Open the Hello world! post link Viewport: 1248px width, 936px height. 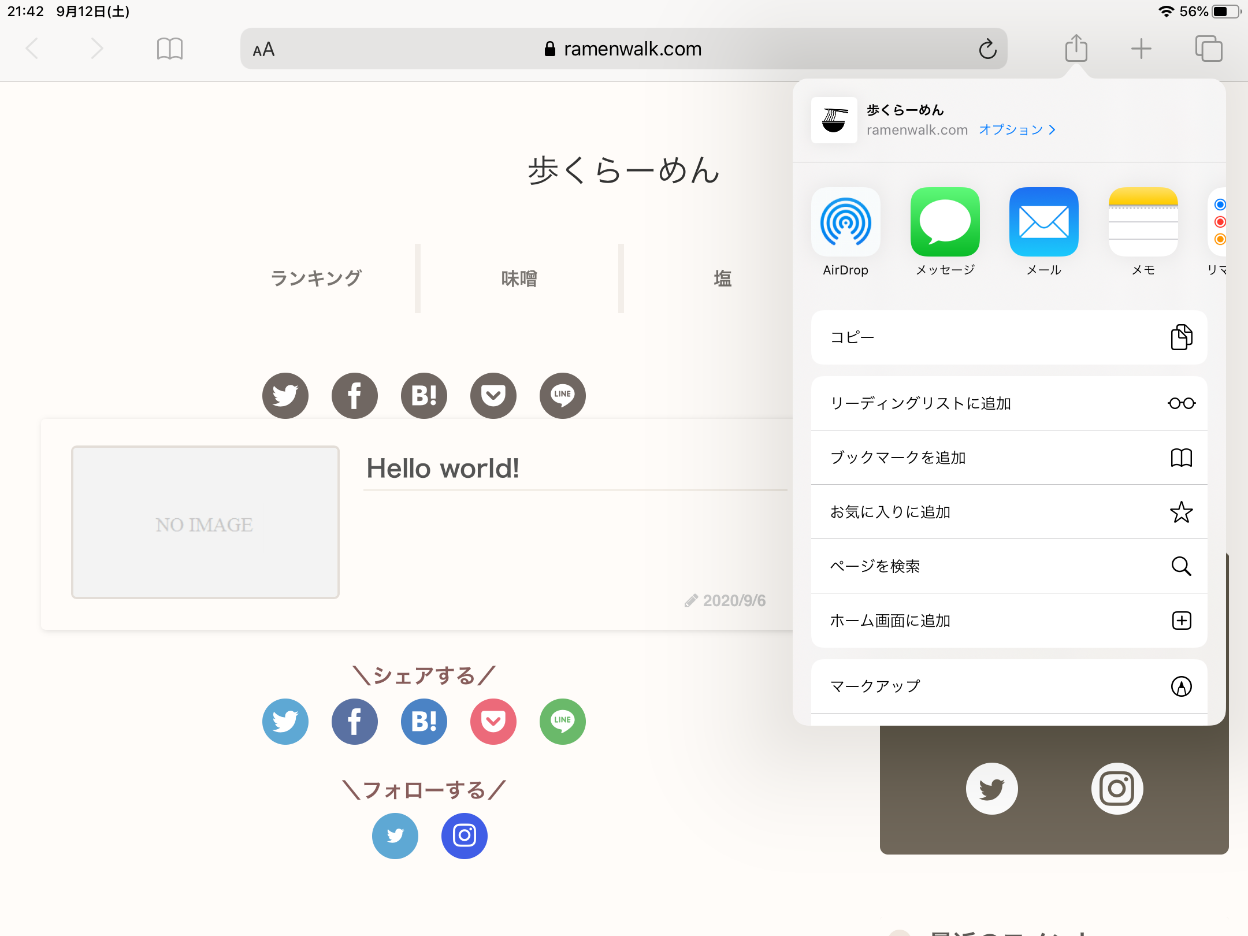(443, 468)
